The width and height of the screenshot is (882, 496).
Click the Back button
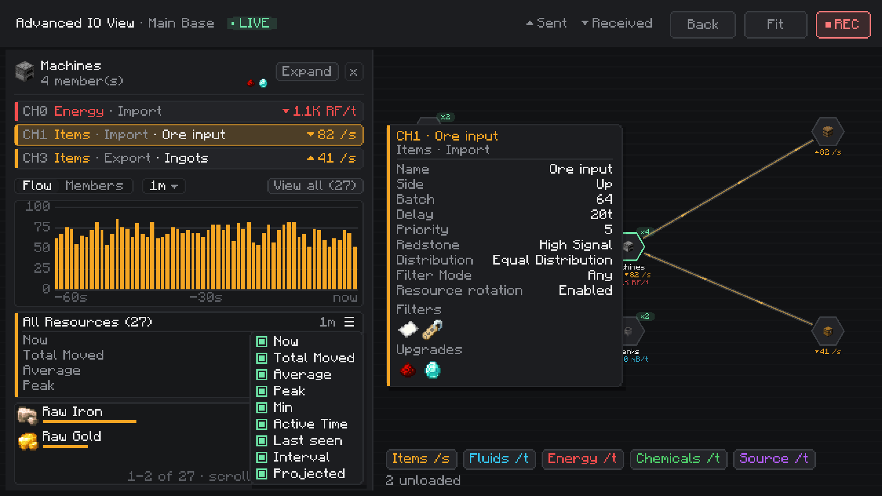[x=702, y=24]
